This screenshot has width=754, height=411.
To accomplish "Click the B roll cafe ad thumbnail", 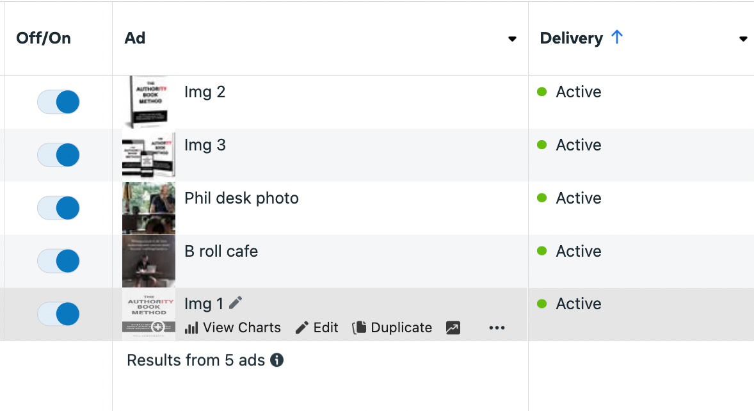I will 148,261.
